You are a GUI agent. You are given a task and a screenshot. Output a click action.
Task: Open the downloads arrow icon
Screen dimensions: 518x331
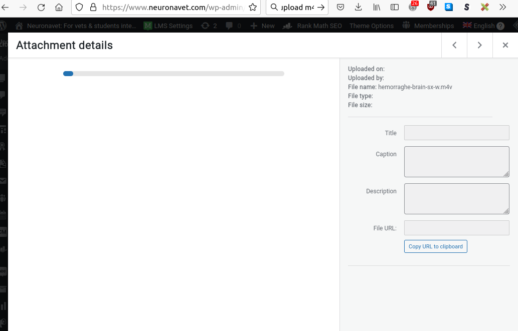(359, 7)
